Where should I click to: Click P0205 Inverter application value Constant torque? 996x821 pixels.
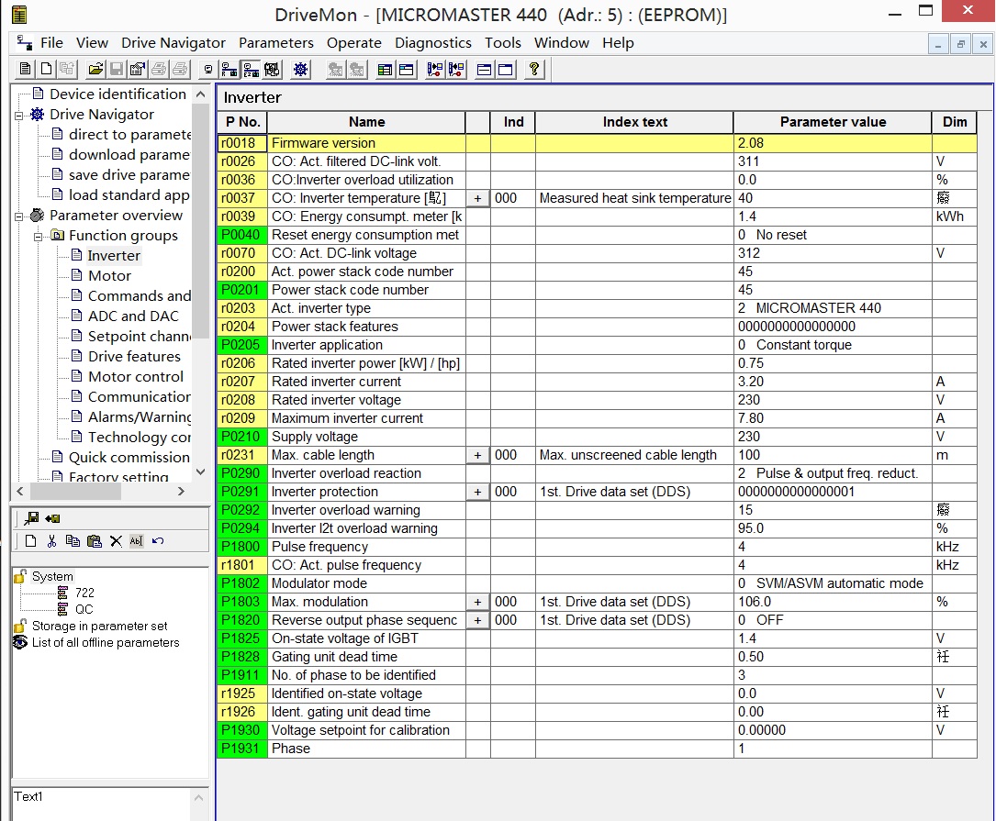(x=833, y=346)
